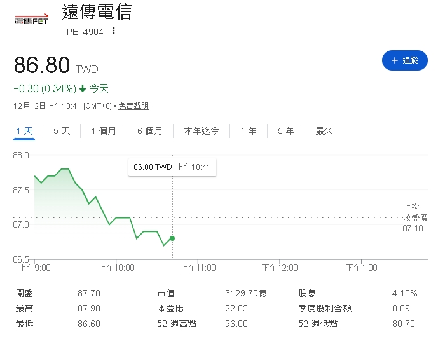Click the 上午9:00 time axis label
Image resolution: width=438 pixels, height=349 pixels.
coord(34,268)
